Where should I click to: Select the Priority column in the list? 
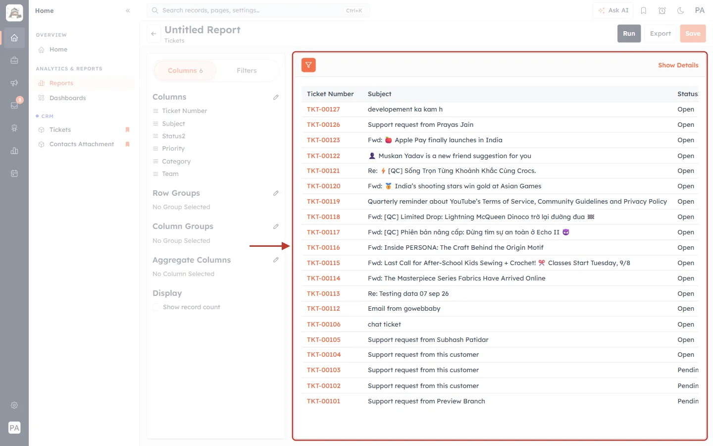pos(173,149)
